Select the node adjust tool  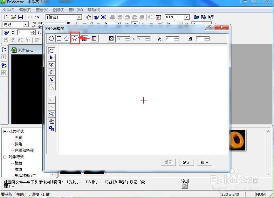52,79
